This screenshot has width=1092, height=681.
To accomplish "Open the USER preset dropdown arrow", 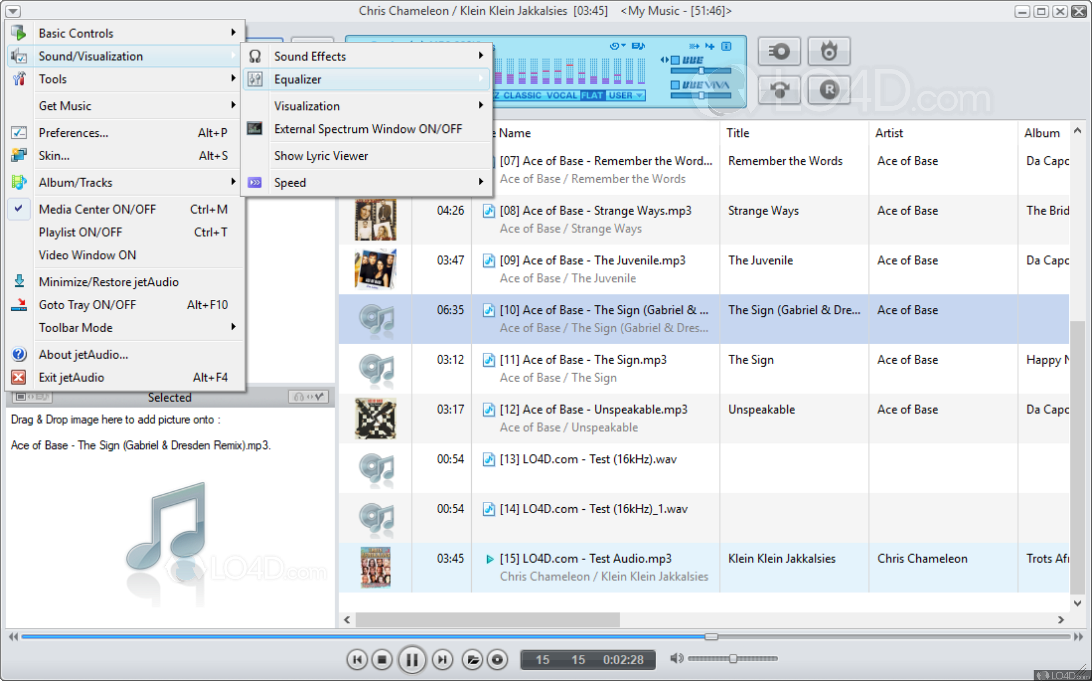I will coord(641,95).
